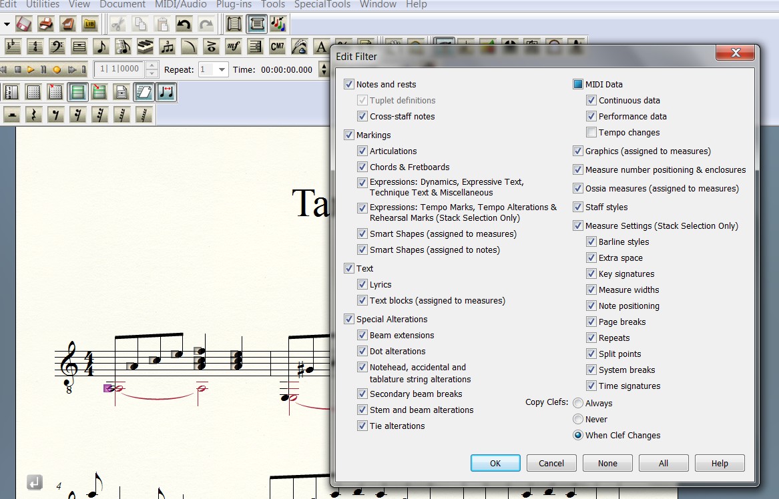779x499 pixels.
Task: Click the None button in Edit Filter
Action: point(607,463)
